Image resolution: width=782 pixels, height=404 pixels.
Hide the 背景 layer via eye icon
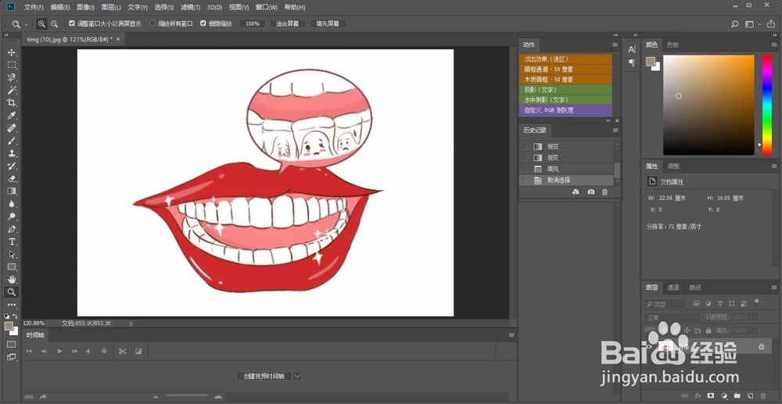[x=649, y=346]
